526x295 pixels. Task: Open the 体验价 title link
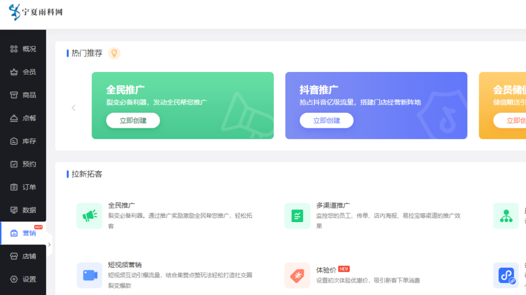[326, 270]
